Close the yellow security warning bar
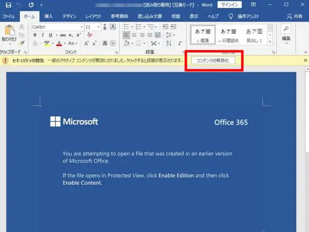 pyautogui.click(x=305, y=60)
